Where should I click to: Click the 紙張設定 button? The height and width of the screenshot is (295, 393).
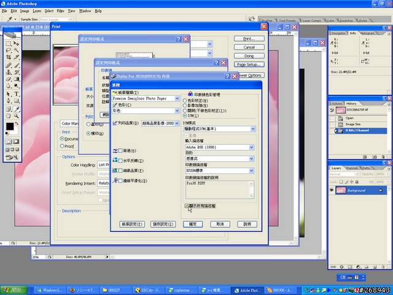click(132, 224)
